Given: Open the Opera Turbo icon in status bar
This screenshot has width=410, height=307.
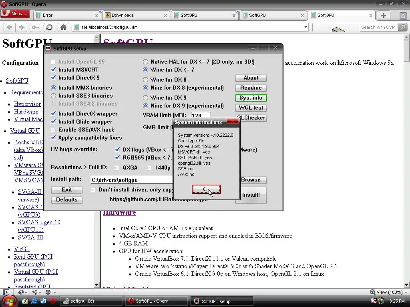Looking at the screenshot, I should (x=48, y=292).
